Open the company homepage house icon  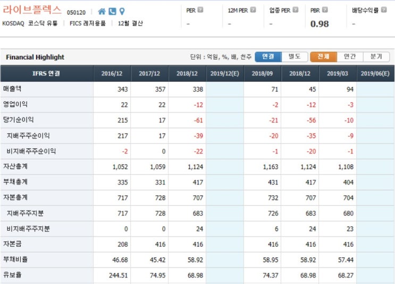tap(102, 11)
